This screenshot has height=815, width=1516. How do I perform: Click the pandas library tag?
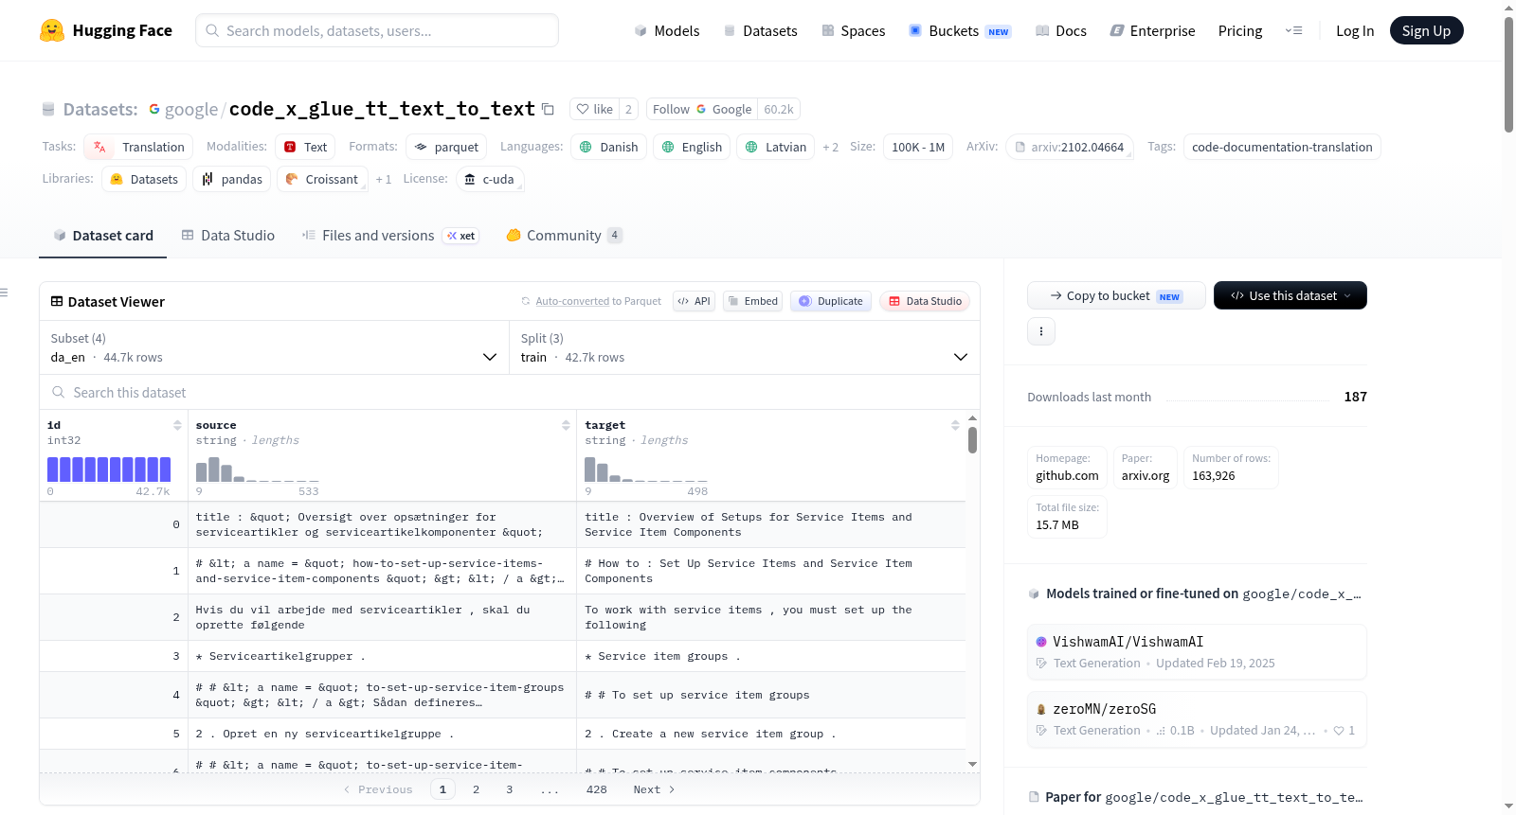point(232,179)
